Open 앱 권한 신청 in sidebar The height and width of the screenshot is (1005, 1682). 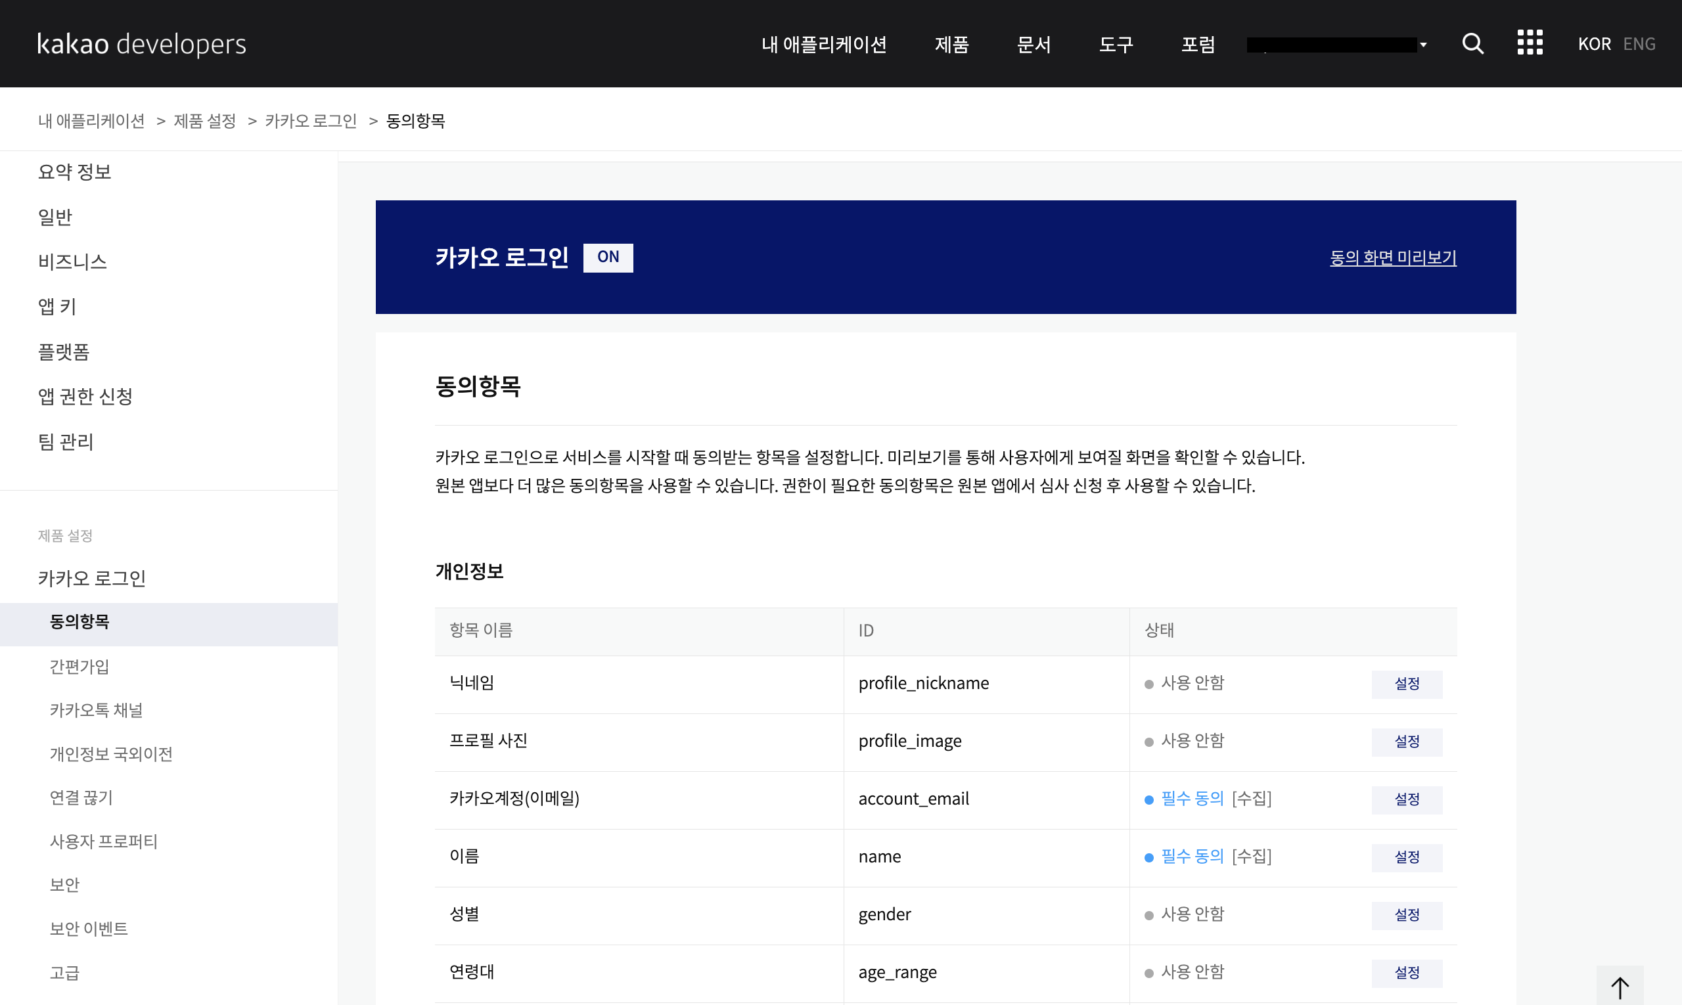(x=85, y=396)
